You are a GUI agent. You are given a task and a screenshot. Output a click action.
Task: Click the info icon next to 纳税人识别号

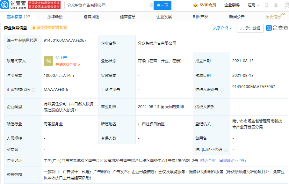coord(222,90)
